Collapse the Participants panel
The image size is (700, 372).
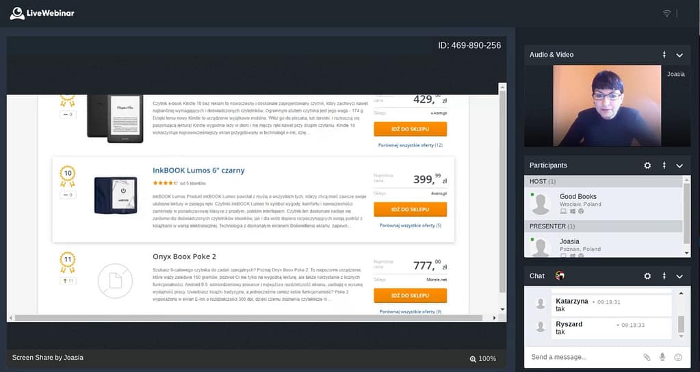point(679,166)
